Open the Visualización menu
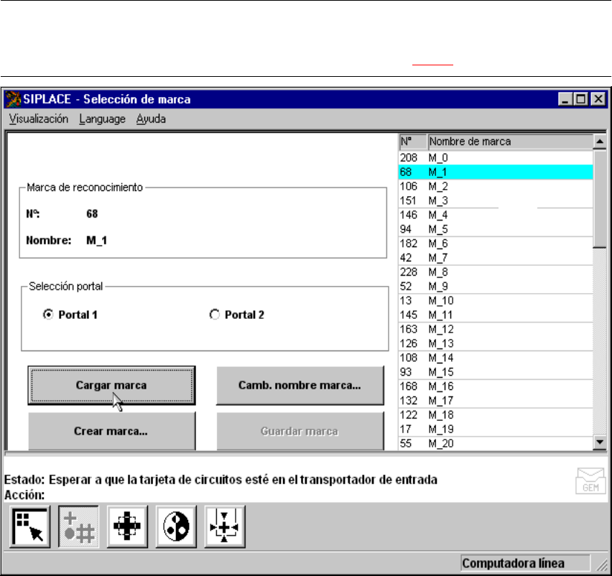612x576 pixels. pyautogui.click(x=38, y=119)
